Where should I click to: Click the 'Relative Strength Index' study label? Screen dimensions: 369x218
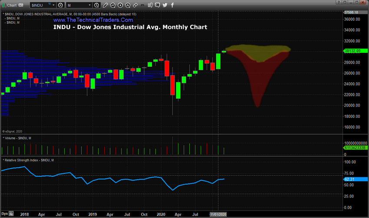(x=28, y=160)
